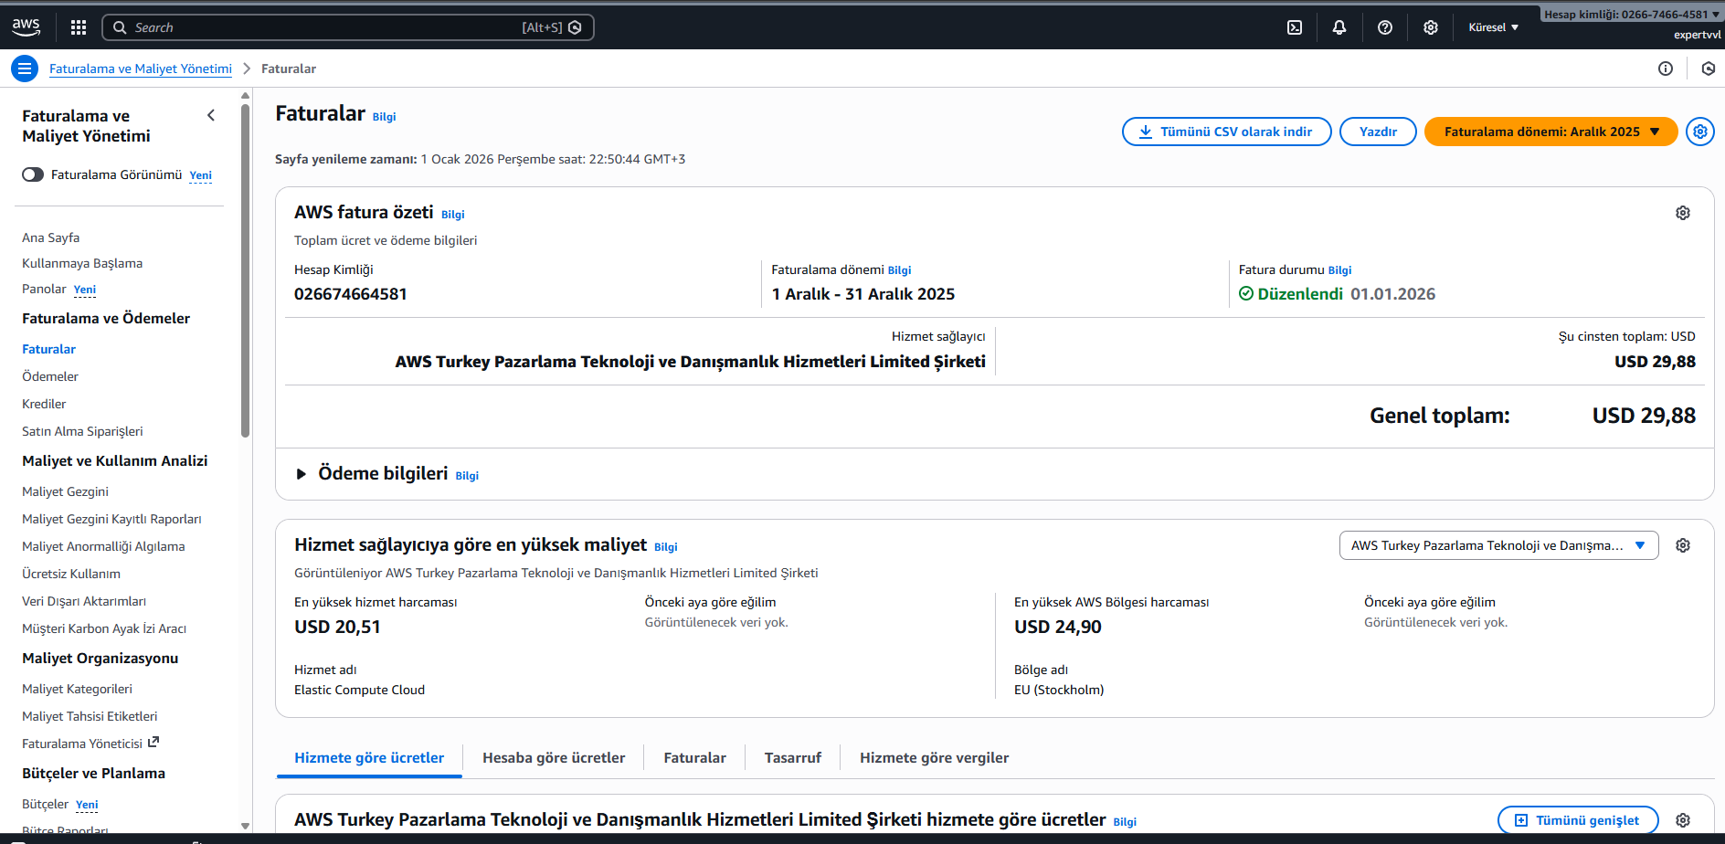Open Maliyet Anormalliği Algılama link

pyautogui.click(x=103, y=546)
